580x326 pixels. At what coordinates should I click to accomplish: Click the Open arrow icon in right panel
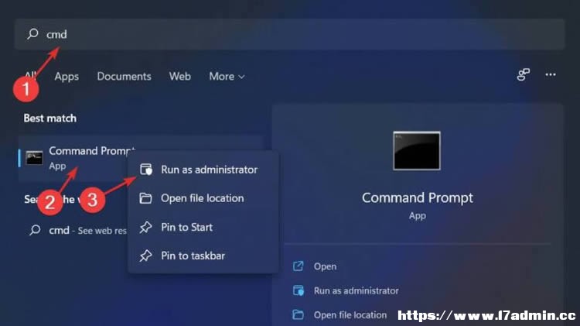pyautogui.click(x=299, y=266)
